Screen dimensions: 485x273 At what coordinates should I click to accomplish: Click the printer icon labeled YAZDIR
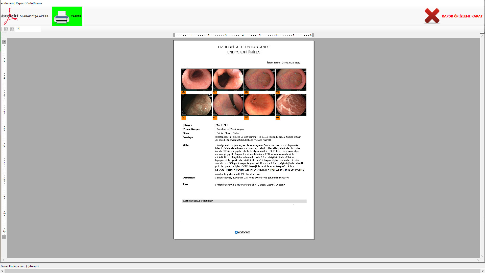tap(61, 17)
